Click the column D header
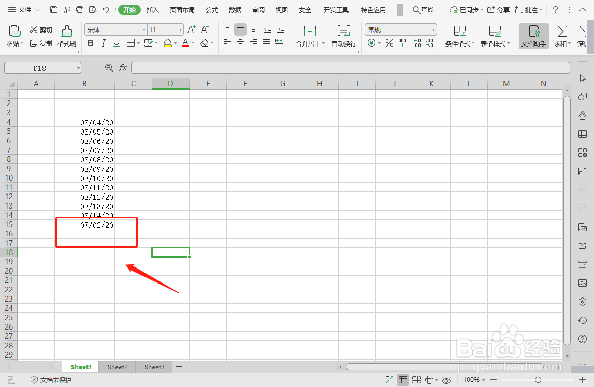 [170, 84]
